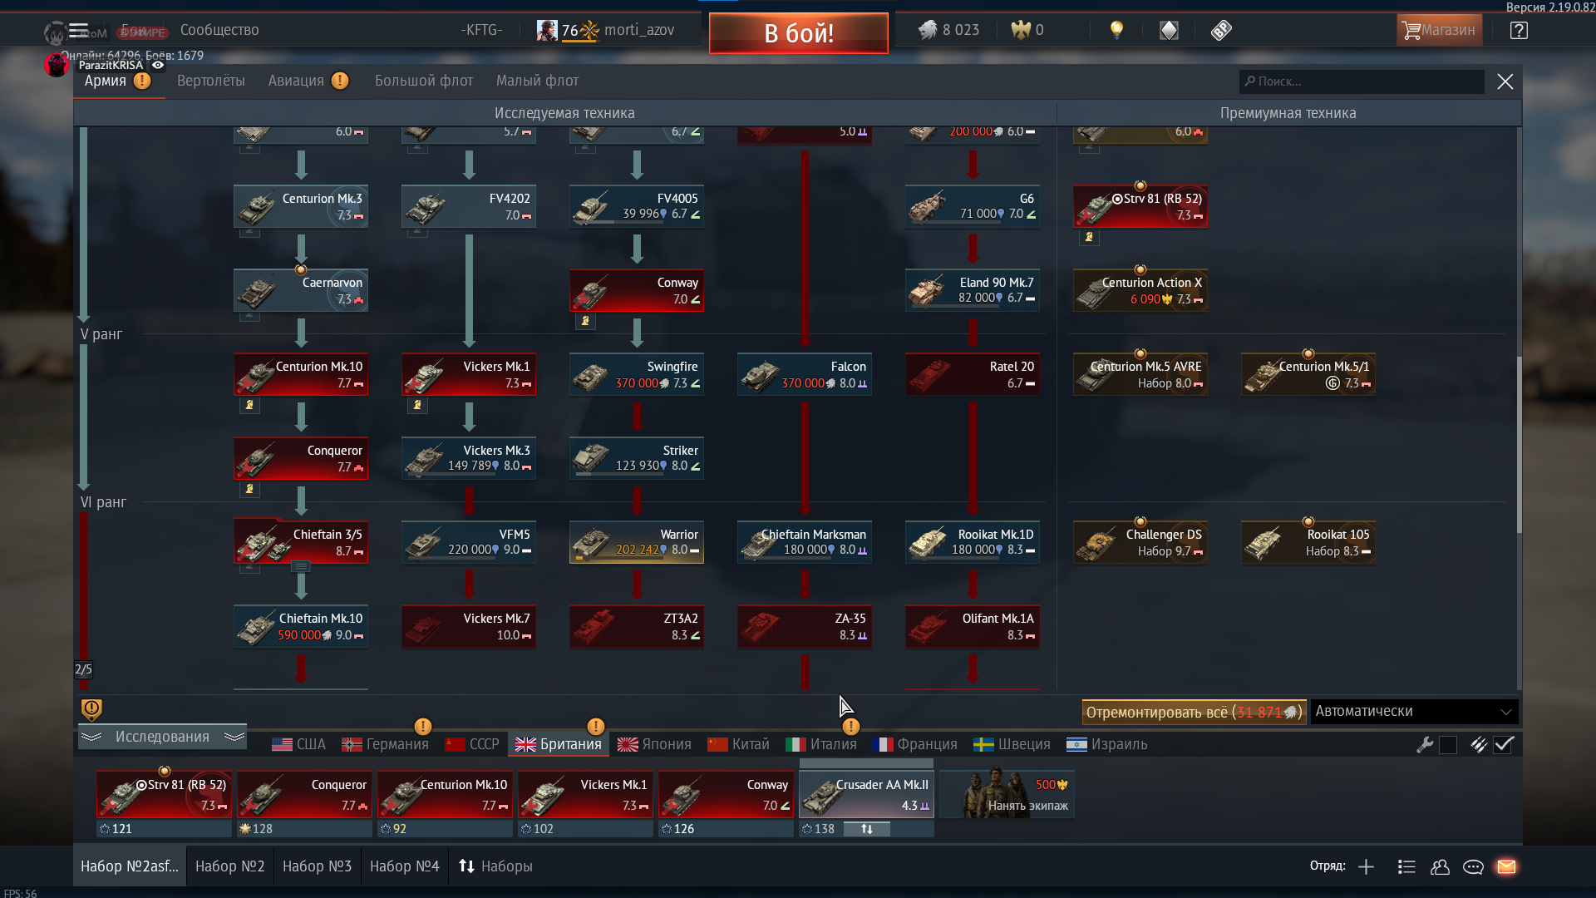Expand the Исследования panel selector
The width and height of the screenshot is (1596, 898).
[x=162, y=737]
